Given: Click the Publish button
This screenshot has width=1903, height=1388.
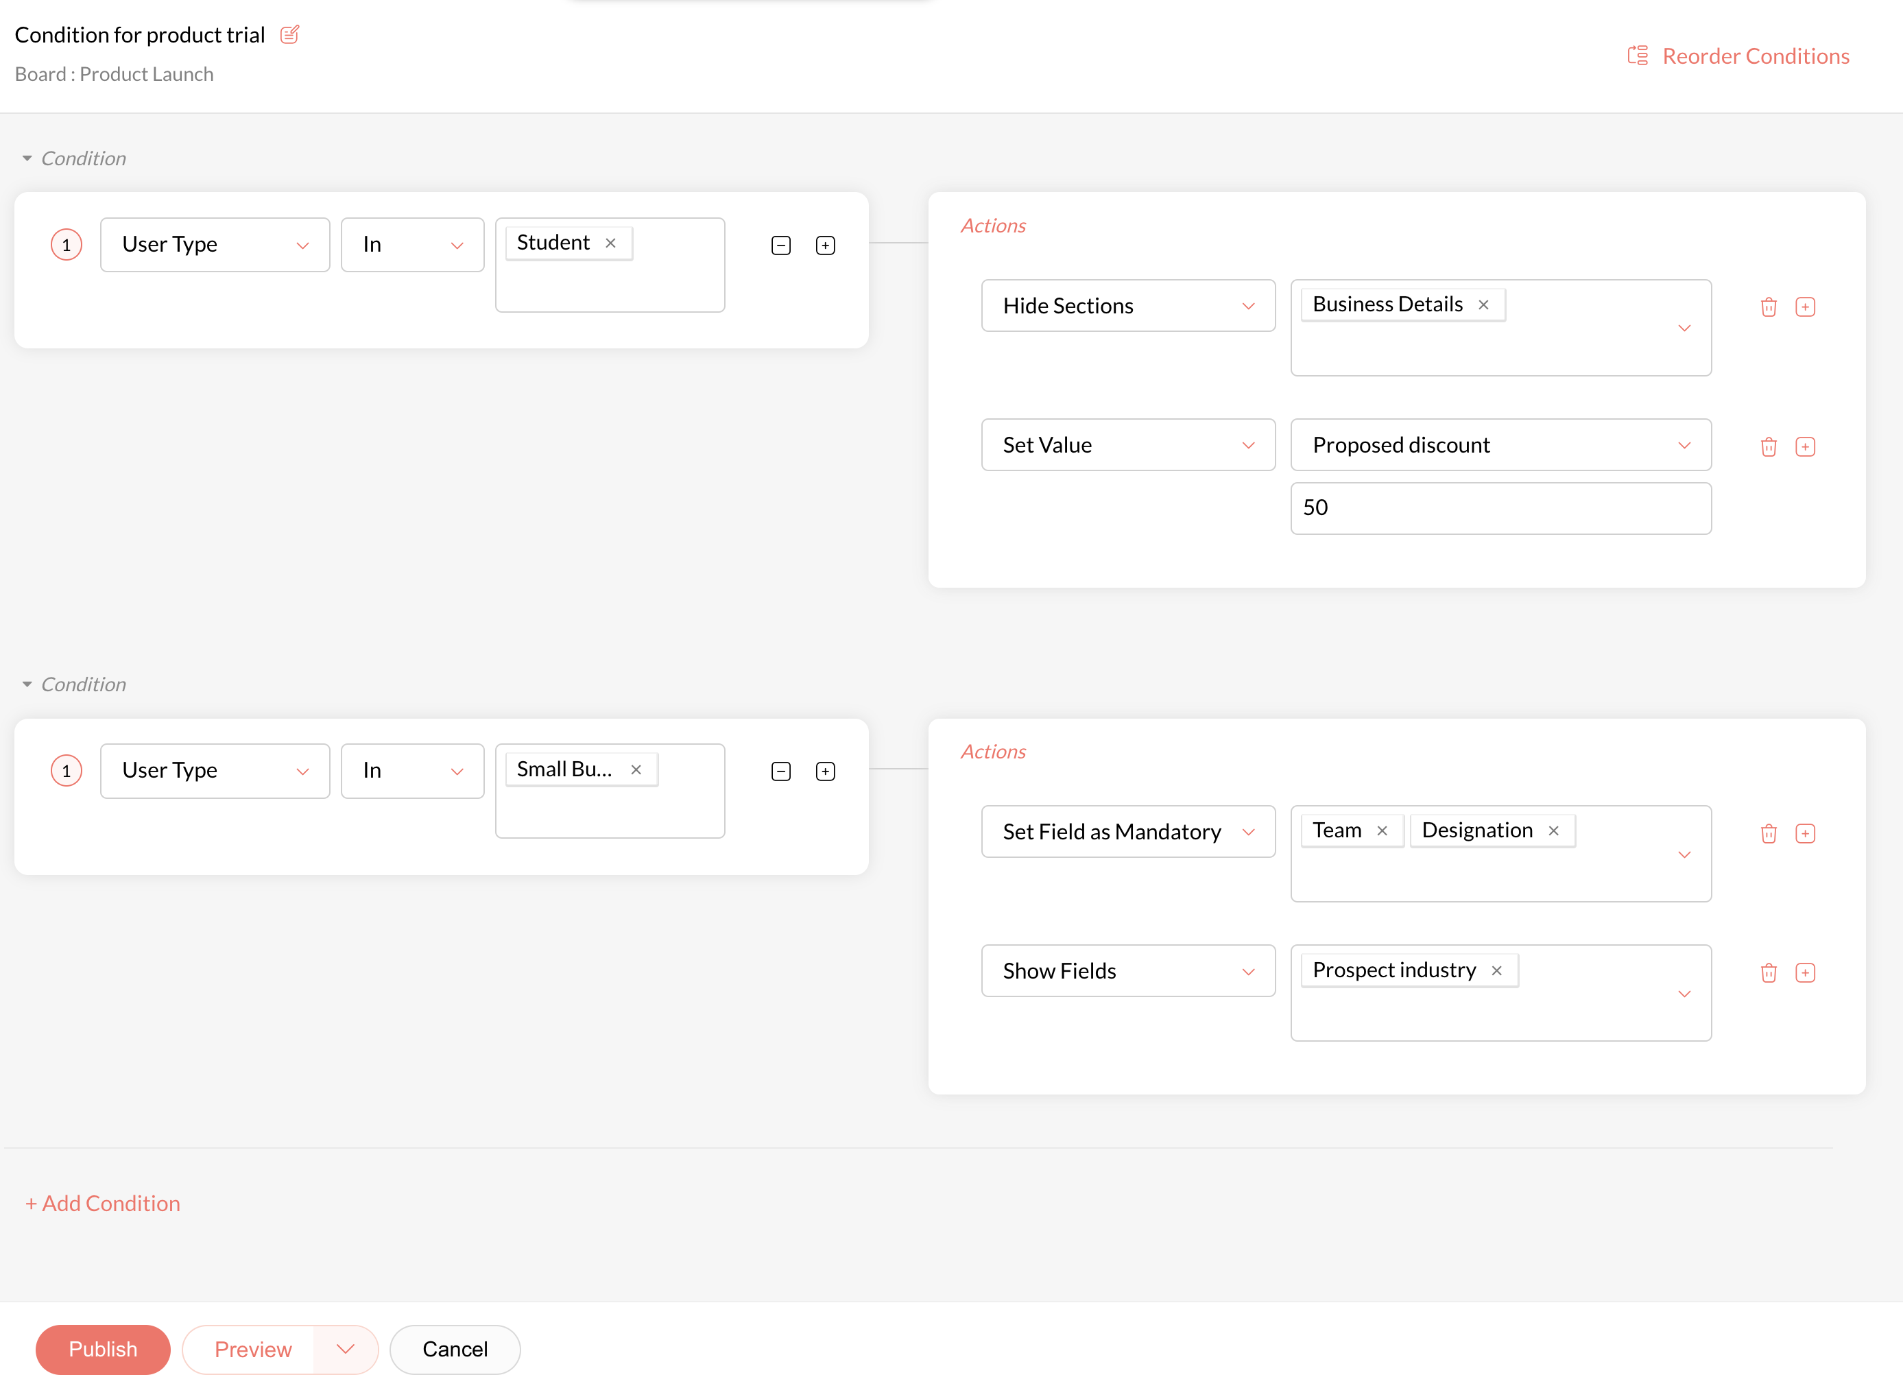Looking at the screenshot, I should (x=102, y=1350).
